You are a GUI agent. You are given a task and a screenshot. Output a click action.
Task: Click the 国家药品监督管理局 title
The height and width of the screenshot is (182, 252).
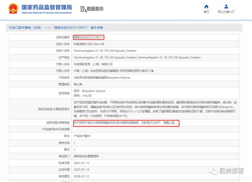[x=47, y=7]
